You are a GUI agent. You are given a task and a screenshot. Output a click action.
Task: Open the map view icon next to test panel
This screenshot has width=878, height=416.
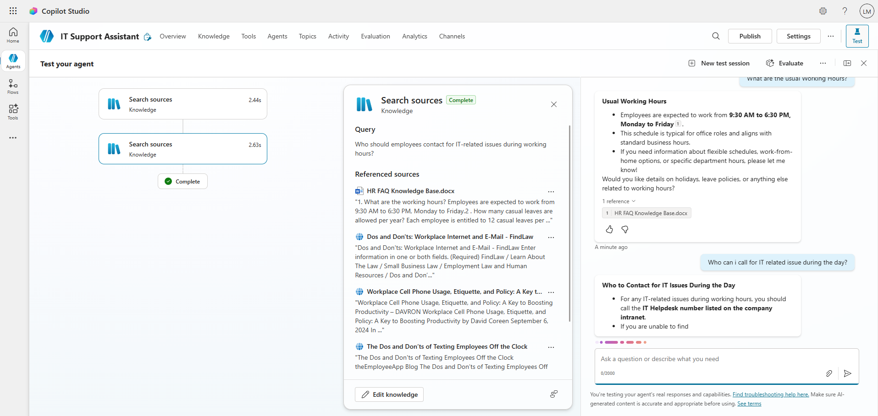(847, 63)
